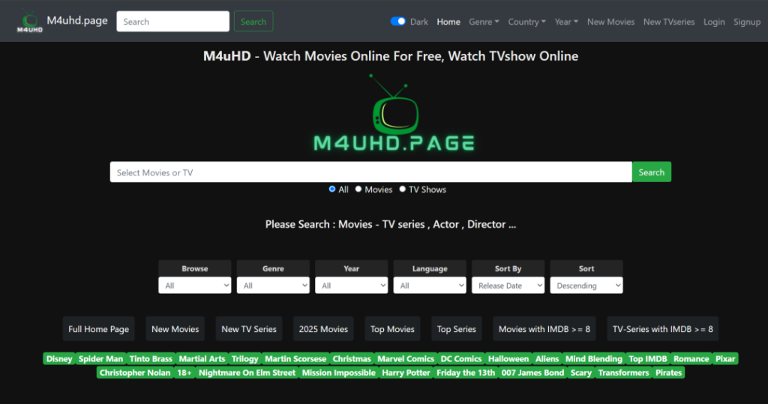This screenshot has width=768, height=404.
Task: Select the Pixar tag
Action: pyautogui.click(x=725, y=359)
